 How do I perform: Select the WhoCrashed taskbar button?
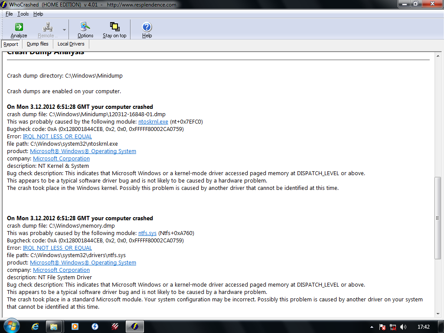135,326
